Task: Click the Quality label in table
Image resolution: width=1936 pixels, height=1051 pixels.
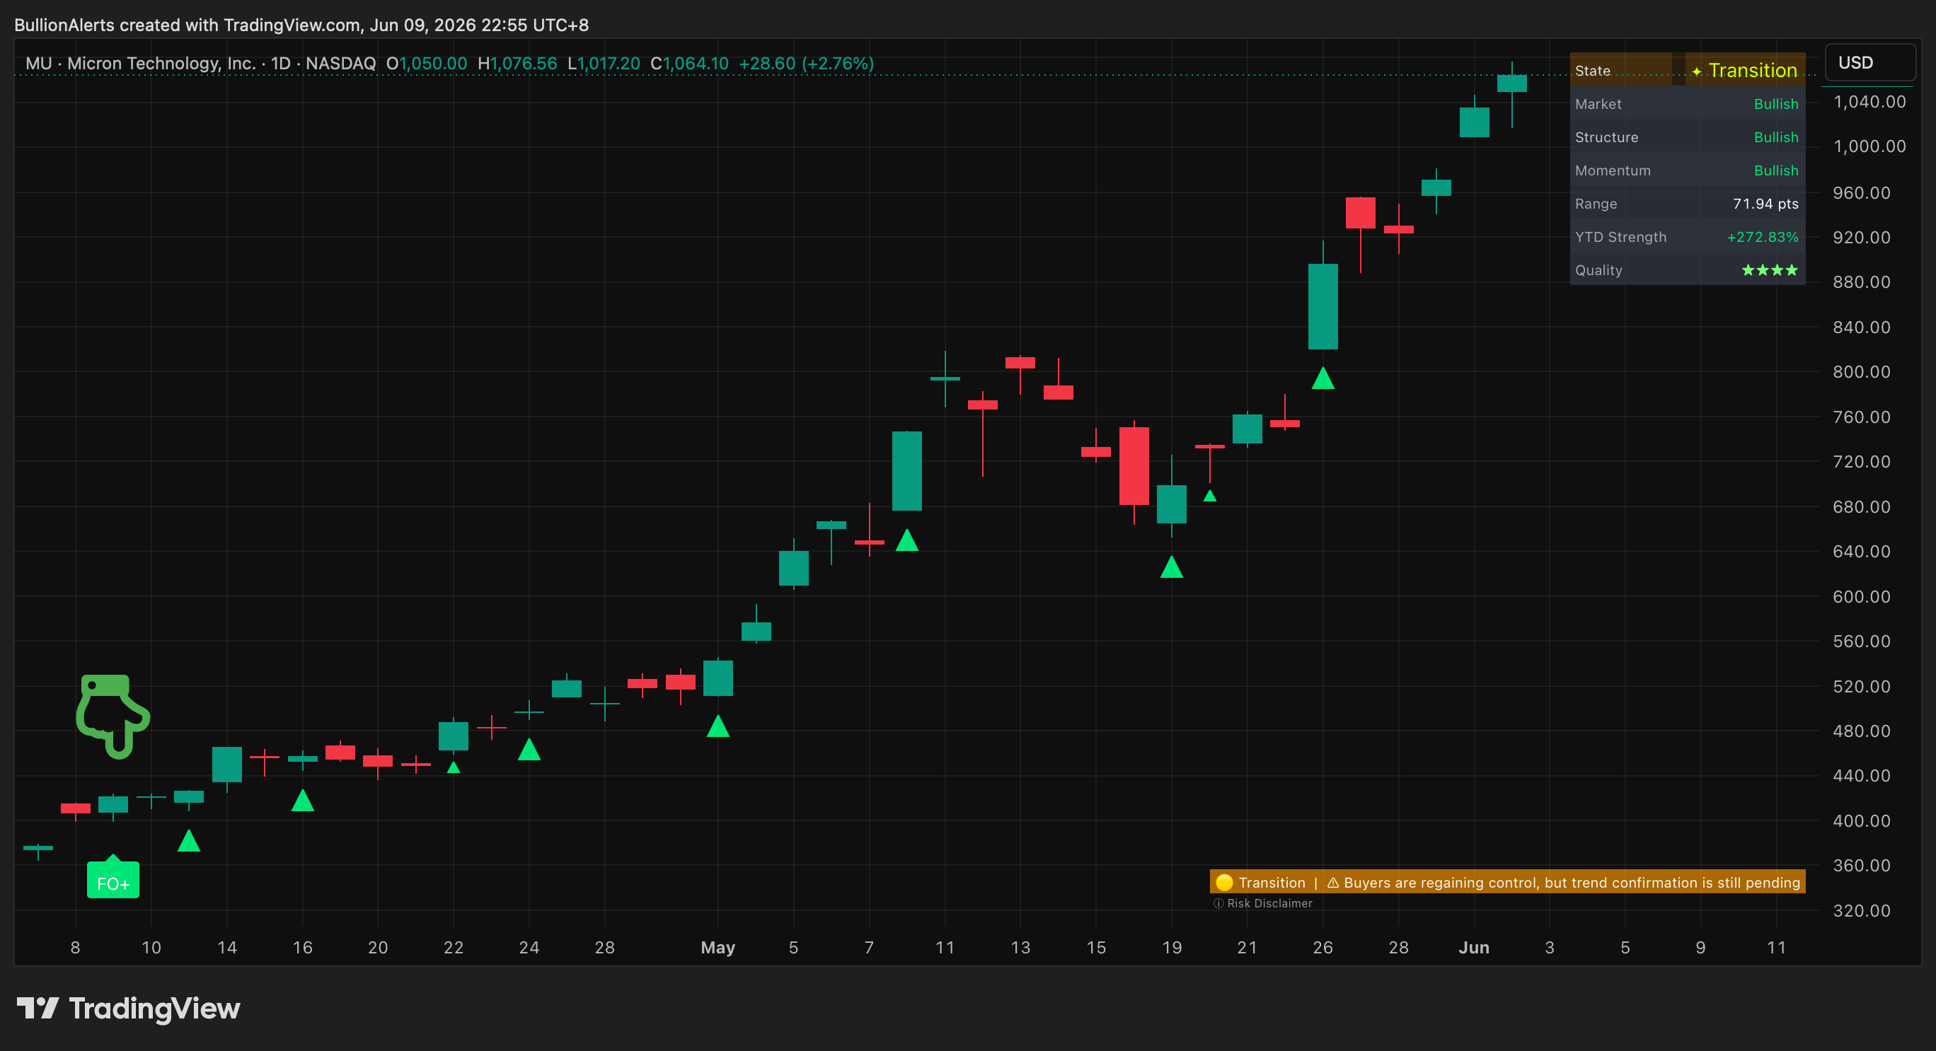Action: tap(1598, 269)
